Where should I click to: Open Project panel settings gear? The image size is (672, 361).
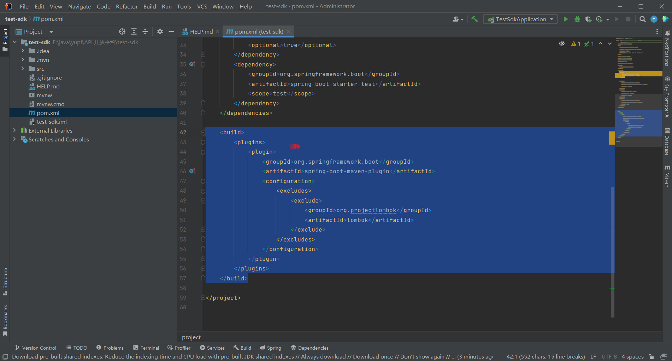(x=160, y=31)
